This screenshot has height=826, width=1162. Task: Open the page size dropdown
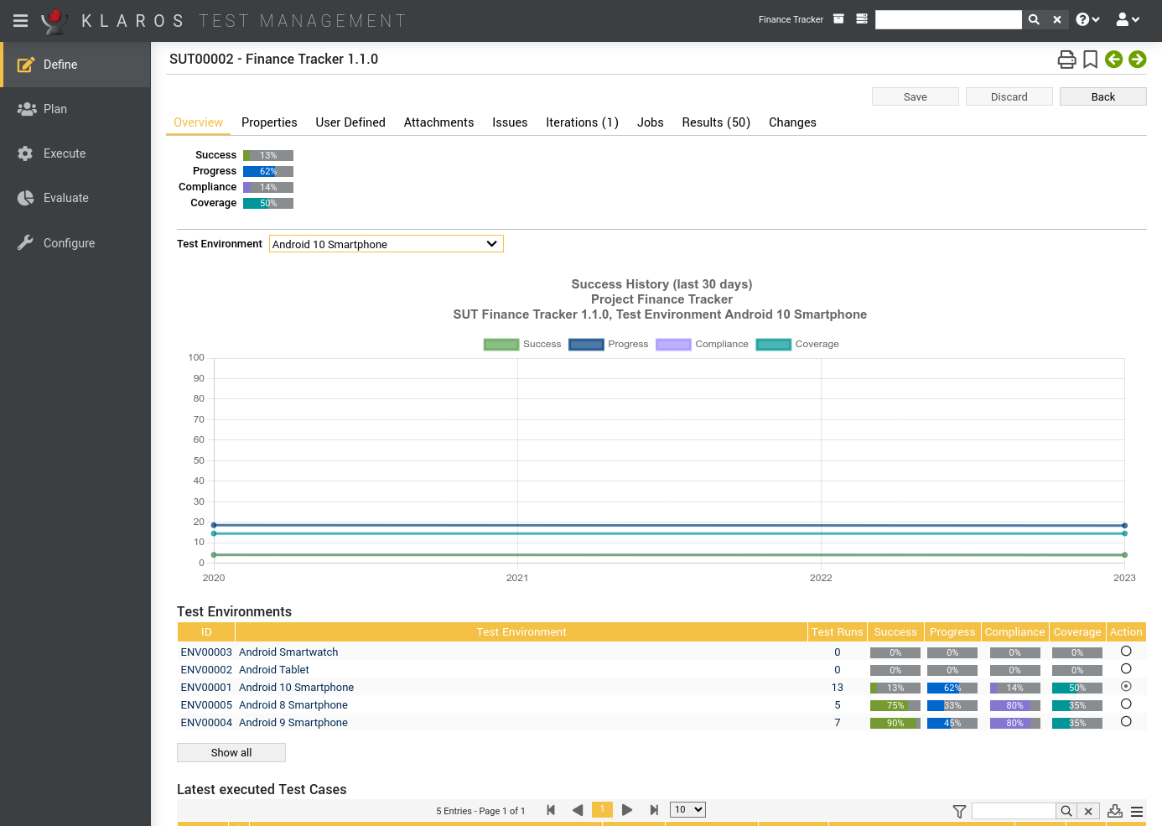coord(687,809)
